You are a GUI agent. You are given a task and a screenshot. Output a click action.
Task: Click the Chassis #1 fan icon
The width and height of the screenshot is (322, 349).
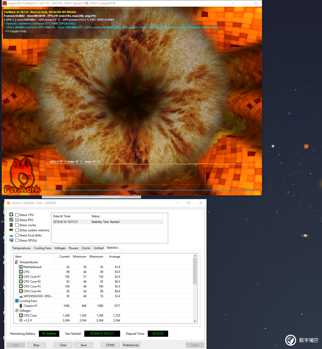(21, 306)
